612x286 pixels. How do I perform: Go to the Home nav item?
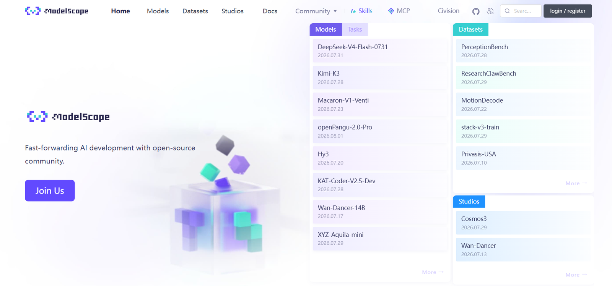120,11
